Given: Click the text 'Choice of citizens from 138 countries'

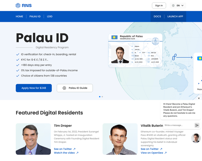Looking at the screenshot, I should point(44,76).
